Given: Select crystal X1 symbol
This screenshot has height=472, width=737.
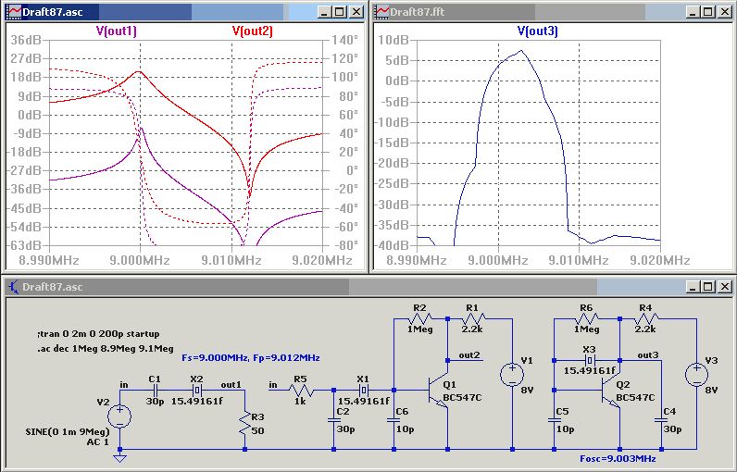Looking at the screenshot, I should click(363, 391).
